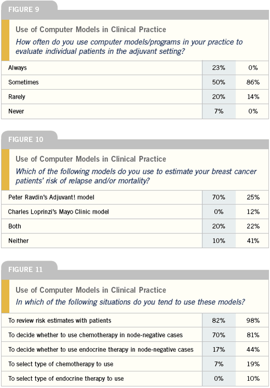The width and height of the screenshot is (270, 388).
Task: Click Figure 11 heading 'Use of Computer Models'
Action: pos(91,290)
